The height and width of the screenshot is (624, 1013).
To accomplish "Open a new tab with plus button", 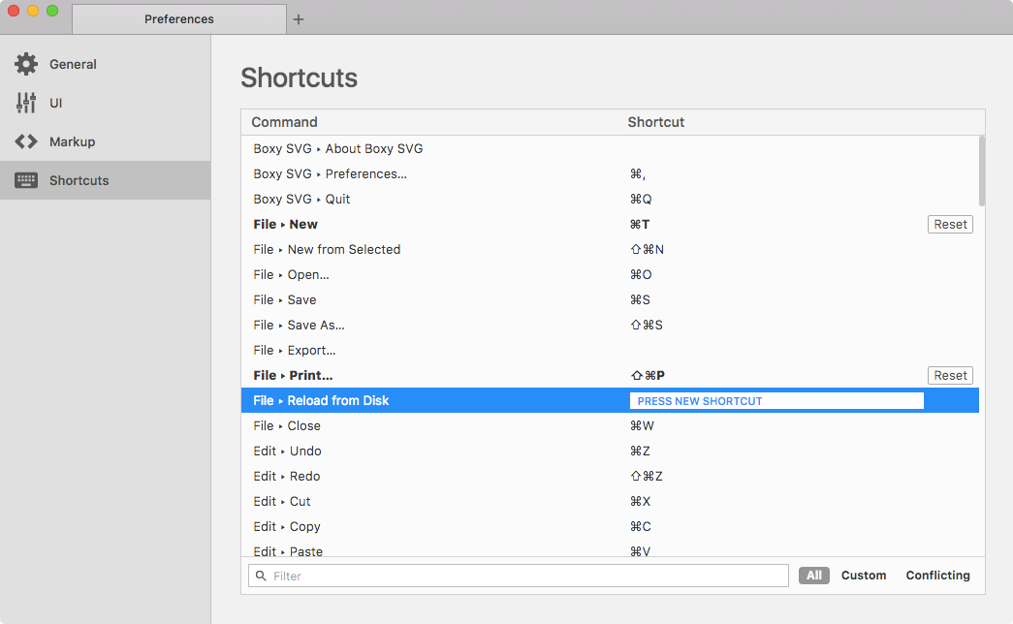I will coord(299,19).
